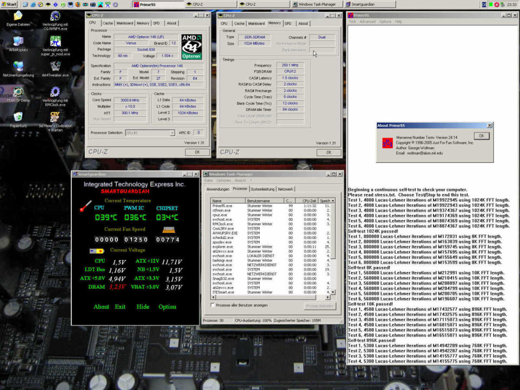Screen dimensions: 520x390
Task: Open the Datei menu in Task-Manager
Action: tap(208, 180)
